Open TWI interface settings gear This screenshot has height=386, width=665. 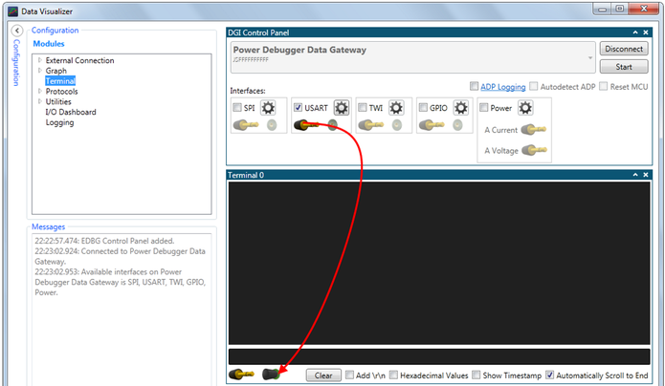[x=396, y=108]
